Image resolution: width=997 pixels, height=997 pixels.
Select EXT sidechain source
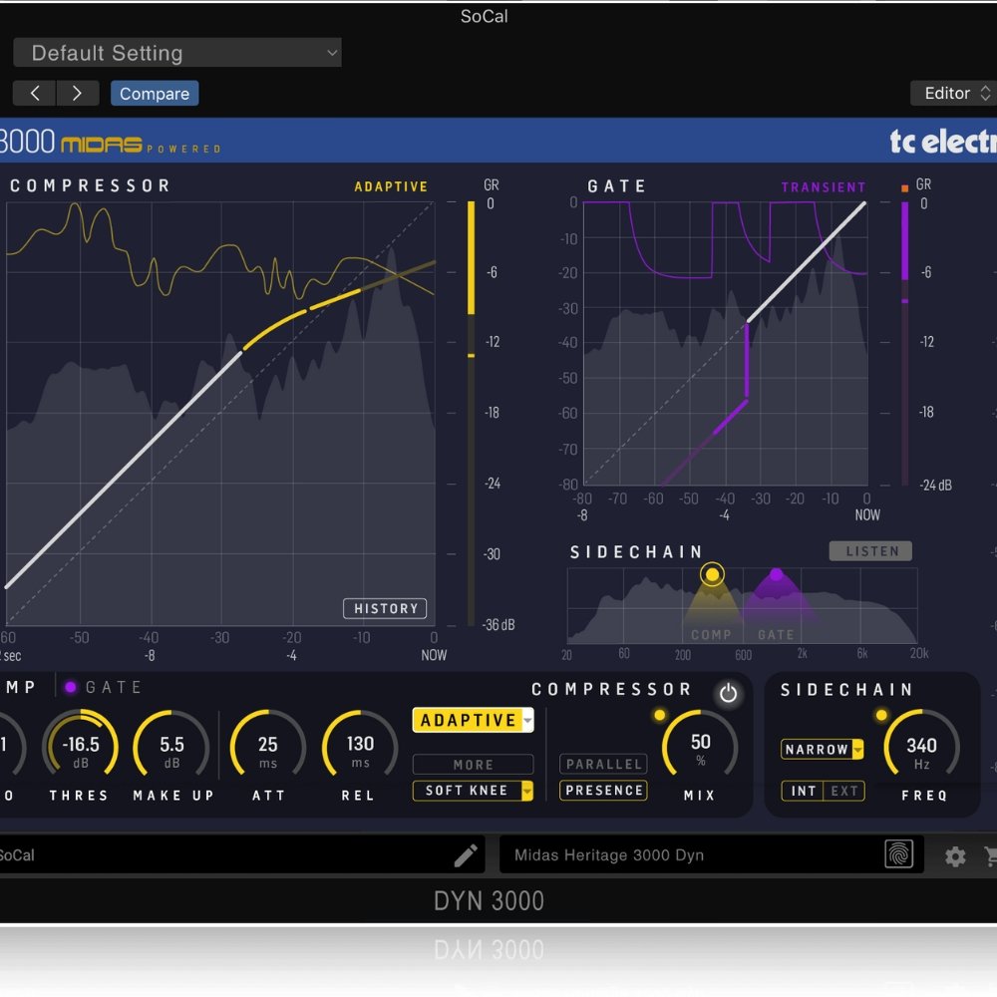pos(843,791)
